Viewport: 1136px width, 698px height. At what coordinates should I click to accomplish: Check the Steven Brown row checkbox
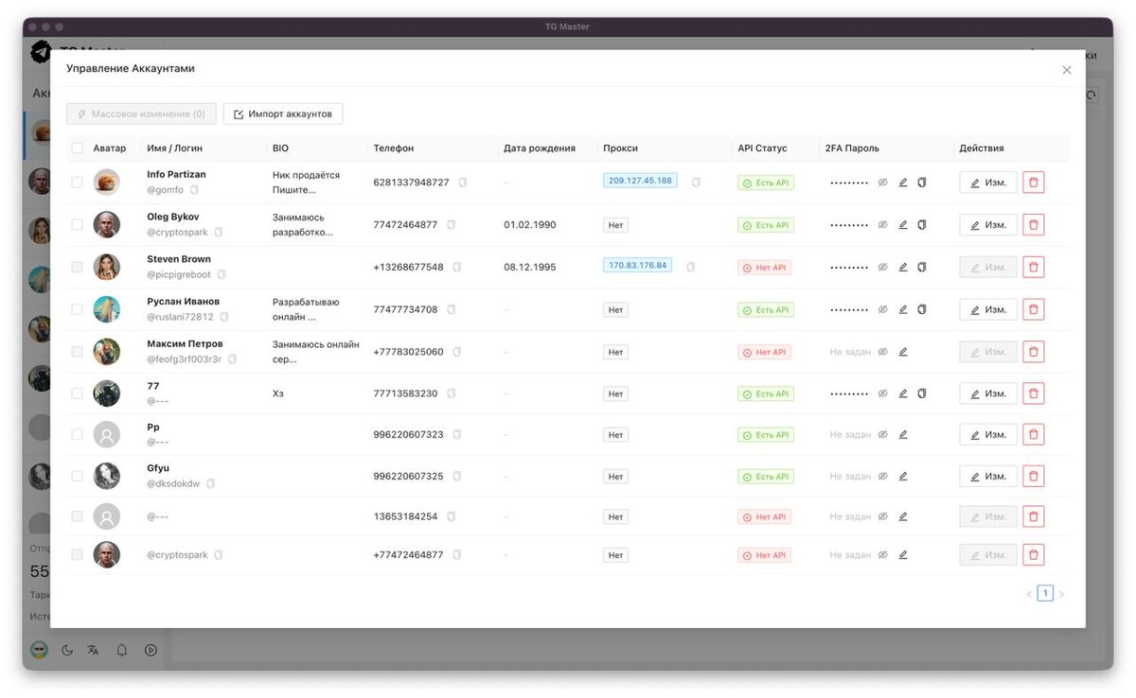[78, 267]
